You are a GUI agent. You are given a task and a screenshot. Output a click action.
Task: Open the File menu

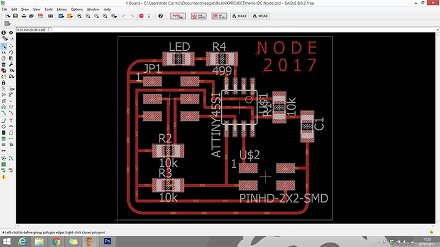pyautogui.click(x=5, y=9)
